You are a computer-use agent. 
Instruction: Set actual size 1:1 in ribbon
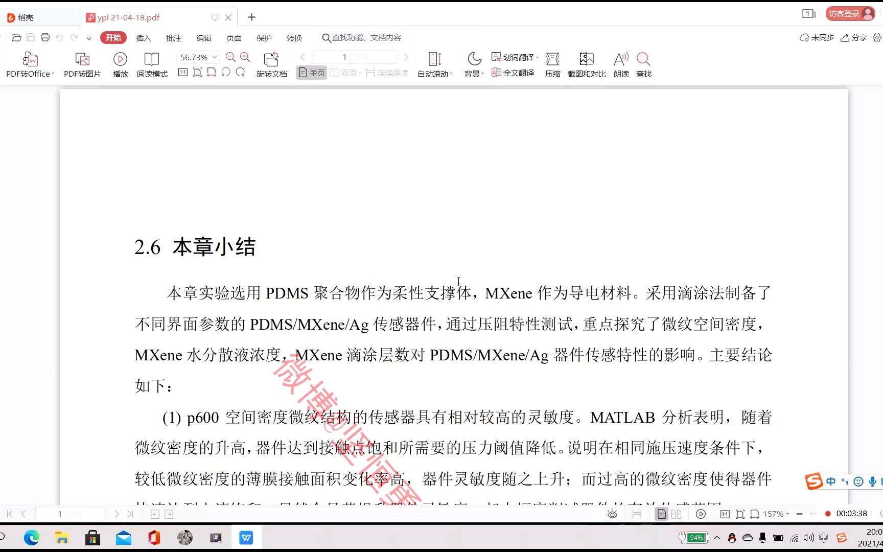point(183,72)
